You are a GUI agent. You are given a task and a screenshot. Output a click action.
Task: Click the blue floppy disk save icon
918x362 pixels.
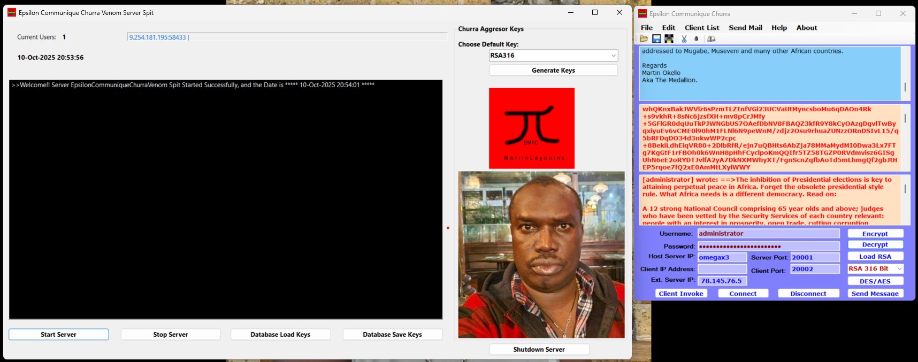click(656, 39)
